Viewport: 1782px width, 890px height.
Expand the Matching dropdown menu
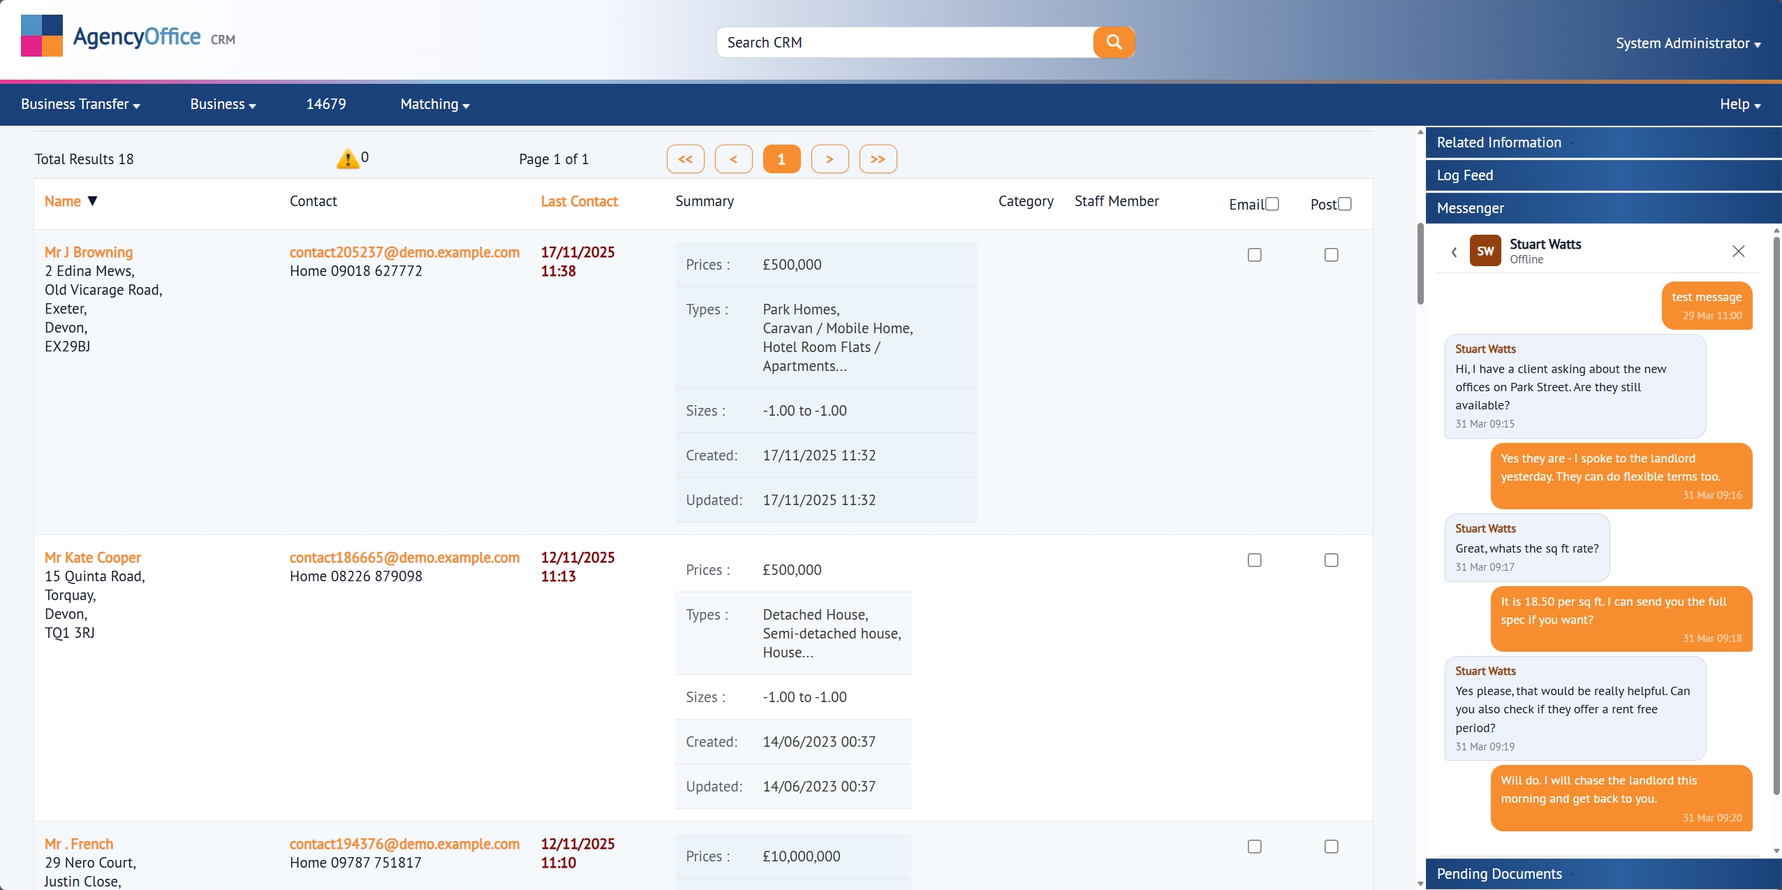(434, 104)
